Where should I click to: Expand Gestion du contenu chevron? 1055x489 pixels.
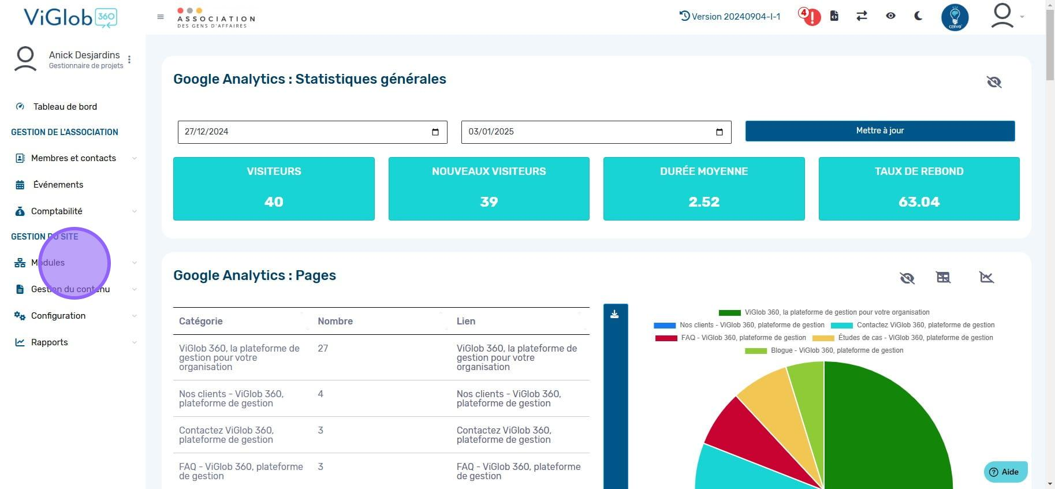click(135, 289)
